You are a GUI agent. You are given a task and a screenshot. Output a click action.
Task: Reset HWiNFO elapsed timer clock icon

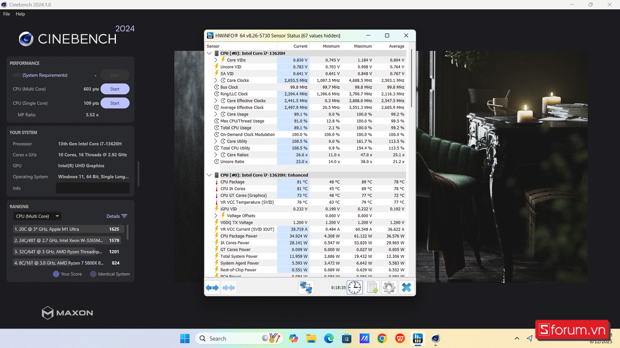tap(354, 288)
